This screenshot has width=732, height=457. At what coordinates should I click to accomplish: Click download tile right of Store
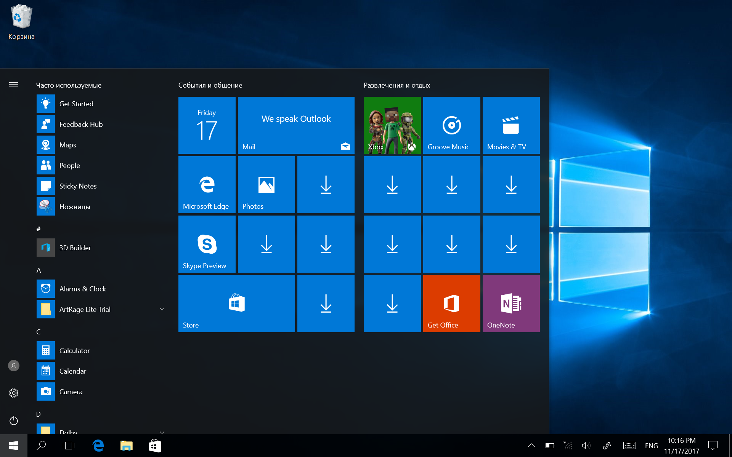coord(326,304)
